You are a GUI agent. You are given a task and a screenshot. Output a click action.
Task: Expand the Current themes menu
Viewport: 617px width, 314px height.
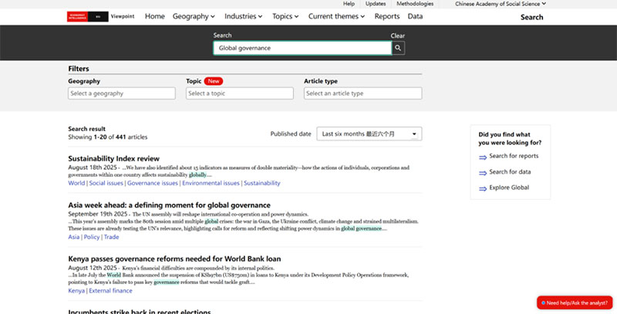(338, 16)
